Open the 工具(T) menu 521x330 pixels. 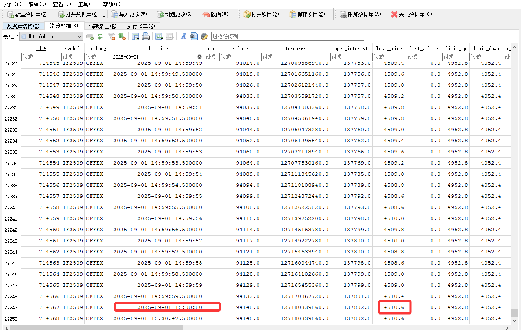coord(87,4)
